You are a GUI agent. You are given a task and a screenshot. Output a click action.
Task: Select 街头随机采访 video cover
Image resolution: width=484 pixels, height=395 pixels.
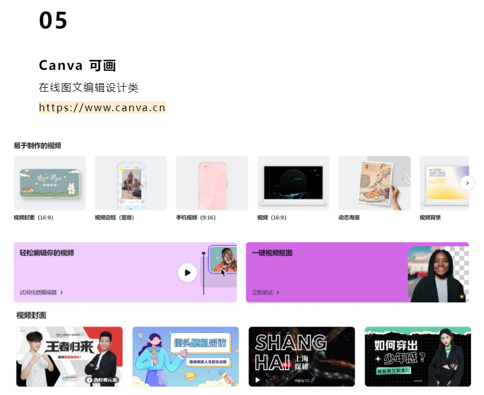185,356
